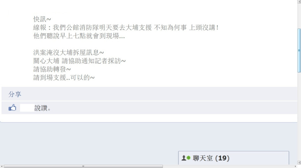Click the 說讚。 text label
The height and width of the screenshot is (168, 301).
click(42, 108)
